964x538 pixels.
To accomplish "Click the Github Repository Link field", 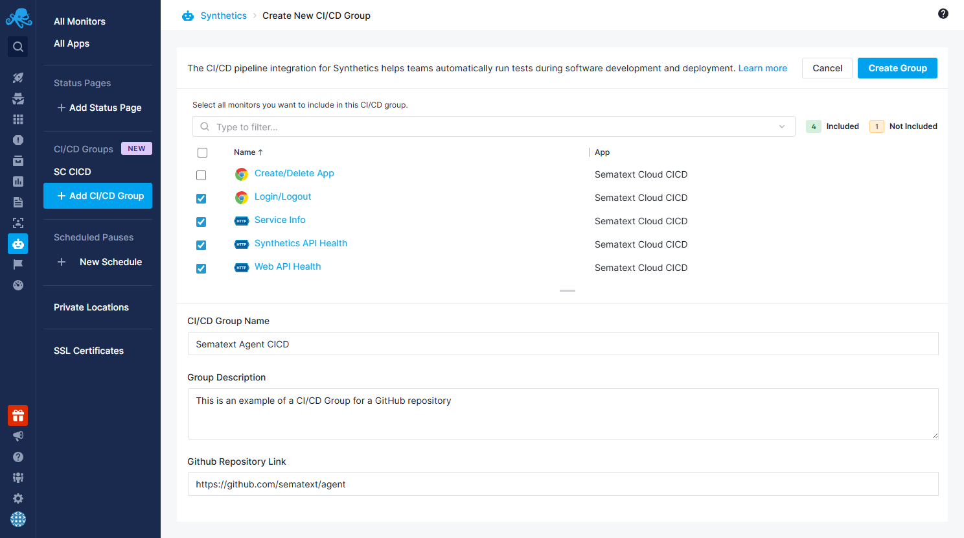I will pos(563,484).
